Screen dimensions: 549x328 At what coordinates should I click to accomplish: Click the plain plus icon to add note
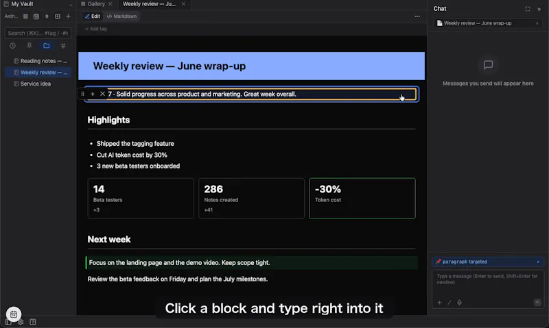tap(68, 16)
